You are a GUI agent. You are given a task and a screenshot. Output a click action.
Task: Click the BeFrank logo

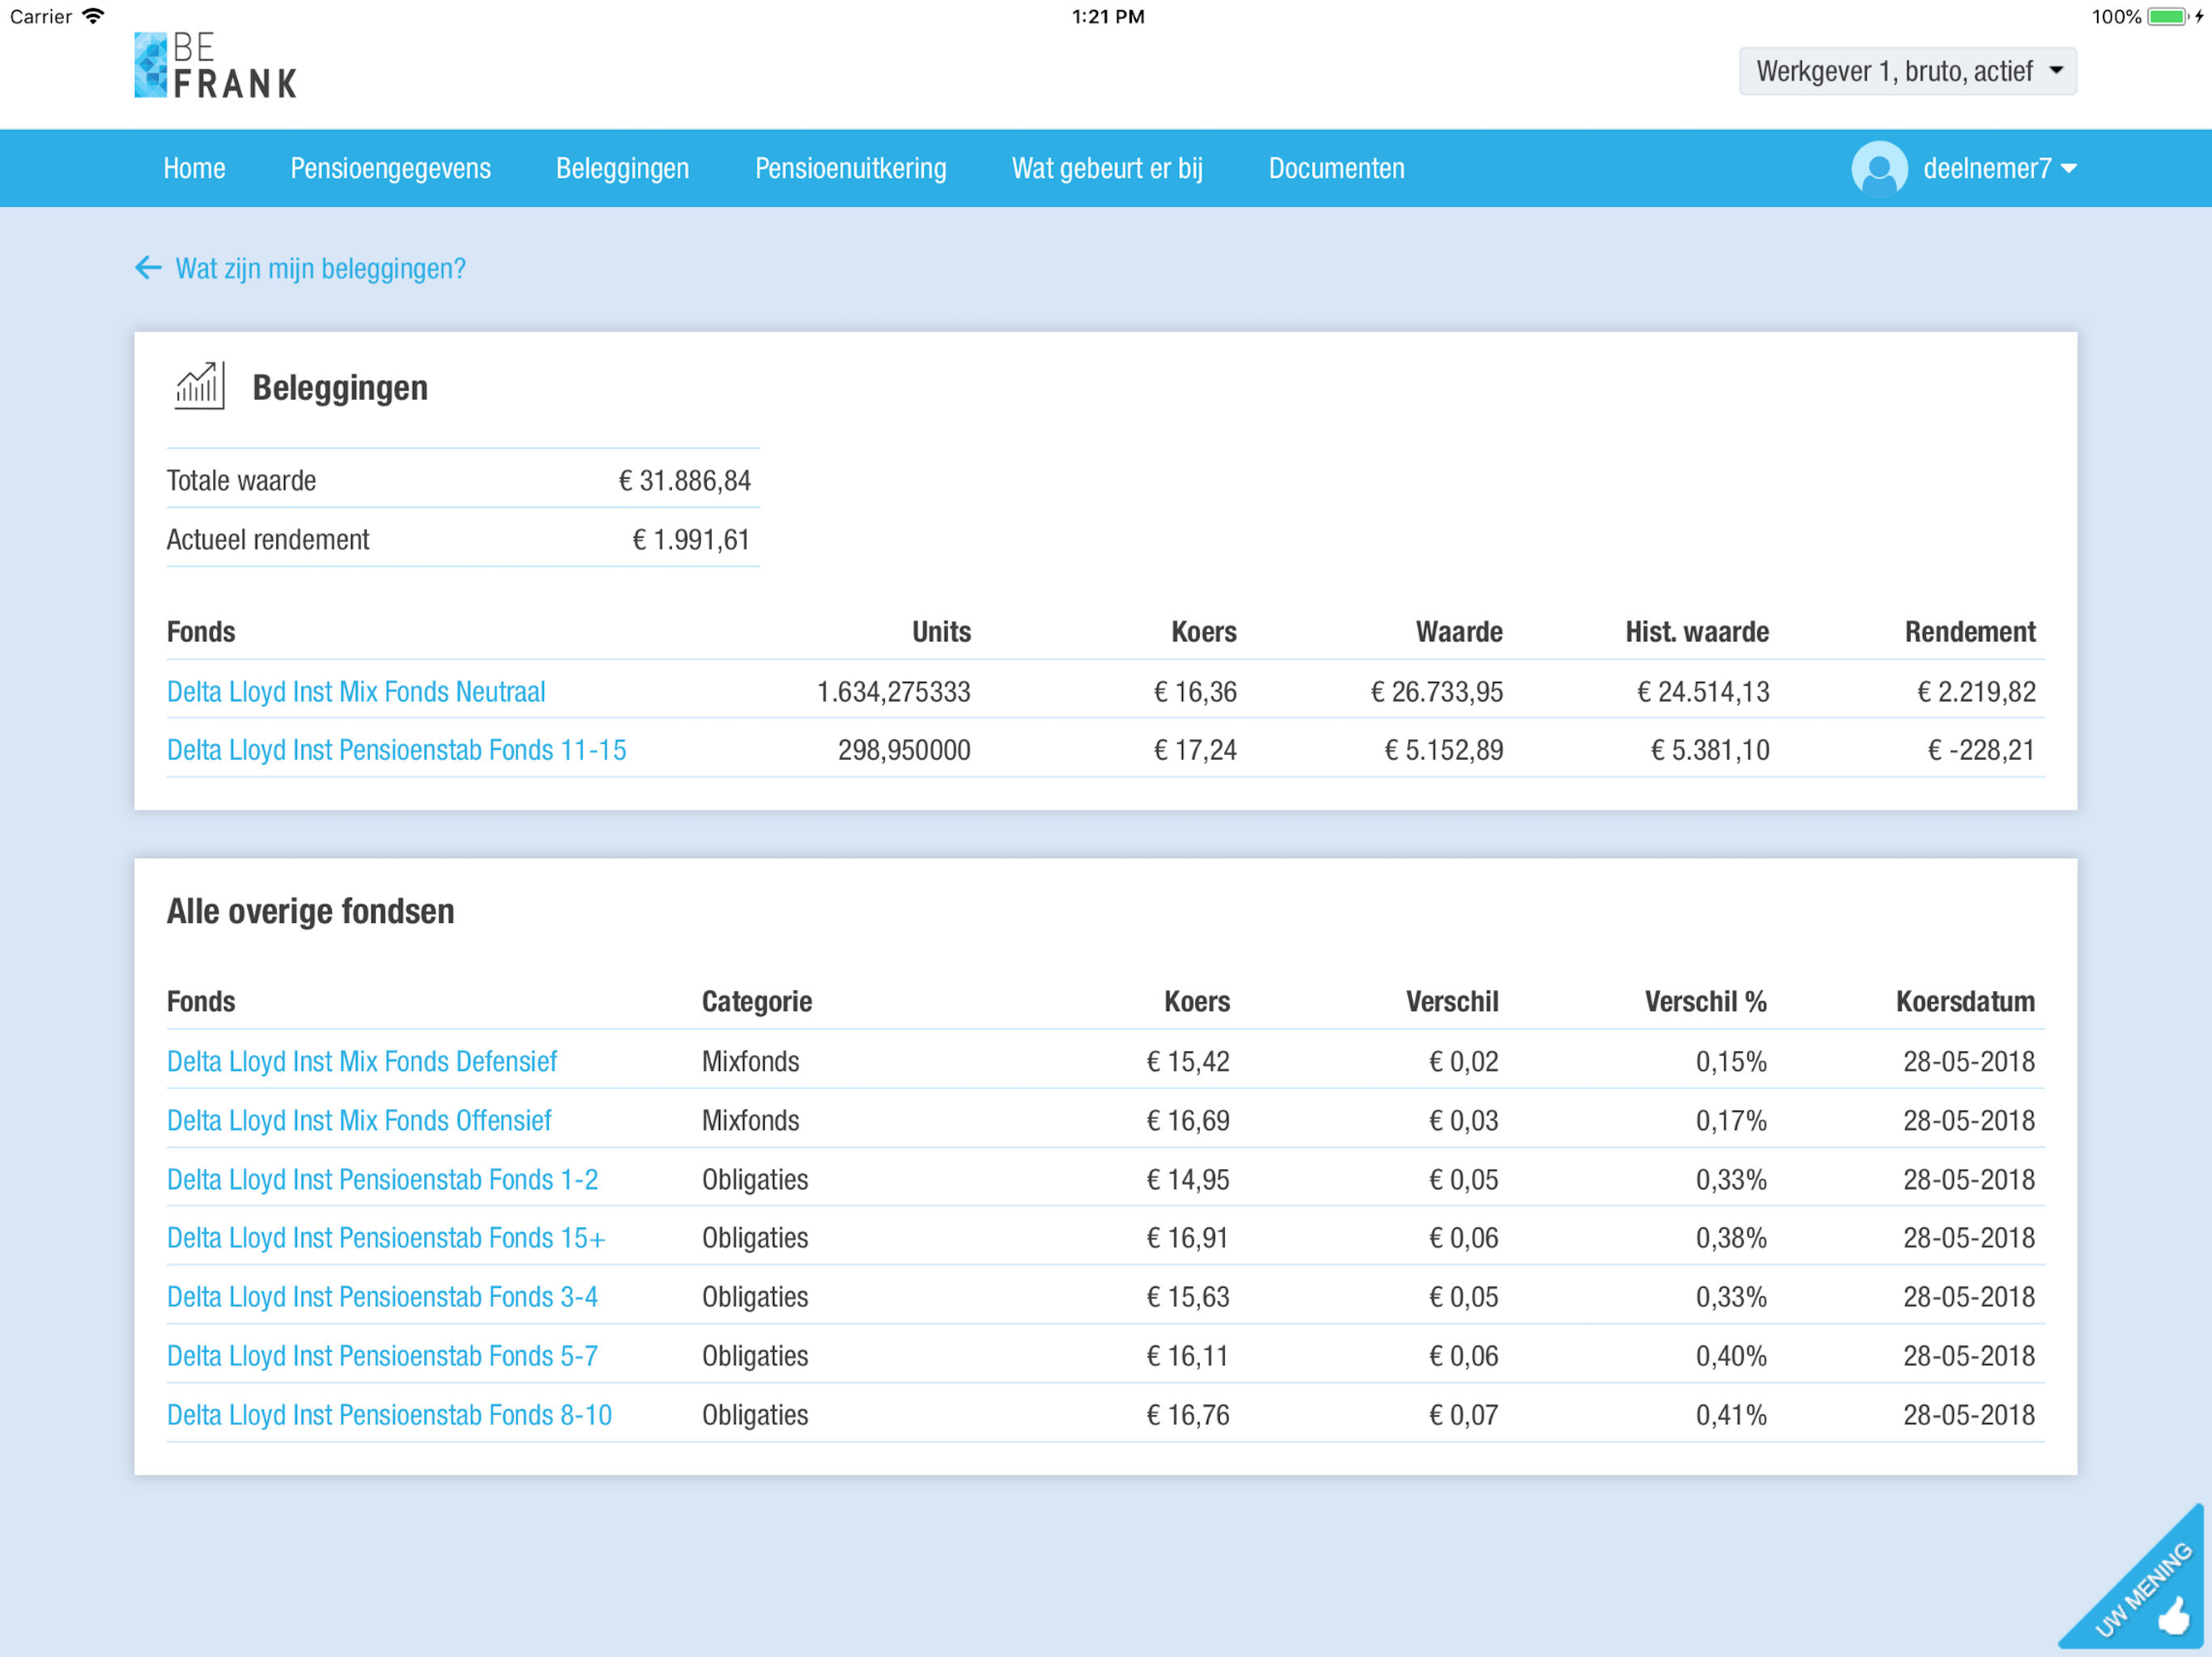[x=216, y=65]
